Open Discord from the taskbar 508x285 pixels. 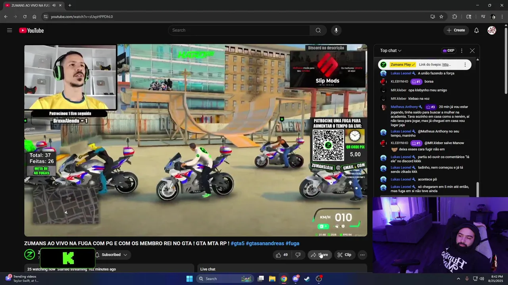pos(295,279)
